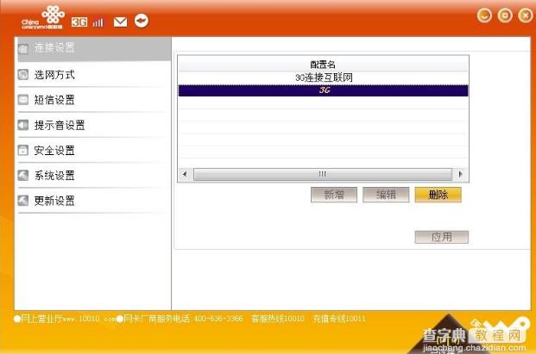
Task: Select the highlighted 3G profile row
Action: click(323, 90)
